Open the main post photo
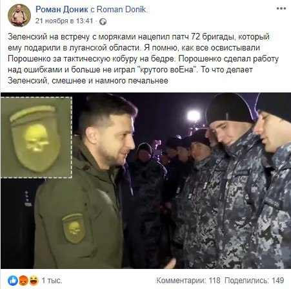The height and width of the screenshot is (289, 291). coord(146,180)
